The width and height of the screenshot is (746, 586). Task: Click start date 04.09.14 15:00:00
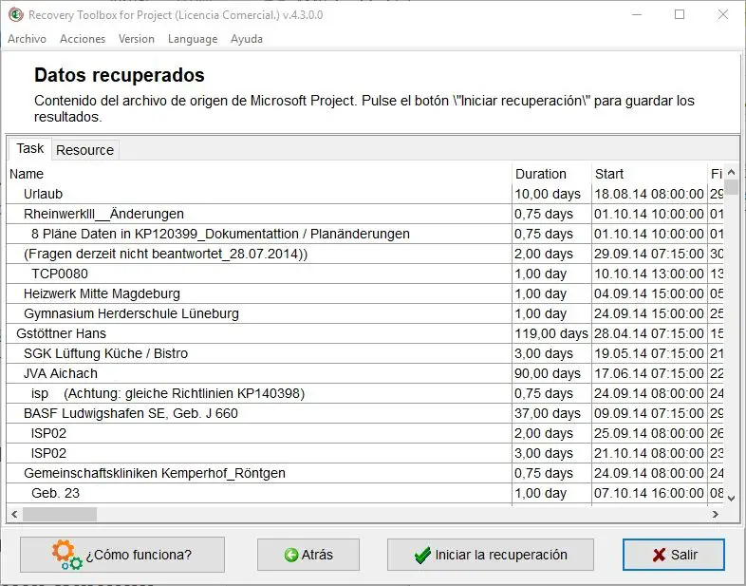click(x=650, y=293)
